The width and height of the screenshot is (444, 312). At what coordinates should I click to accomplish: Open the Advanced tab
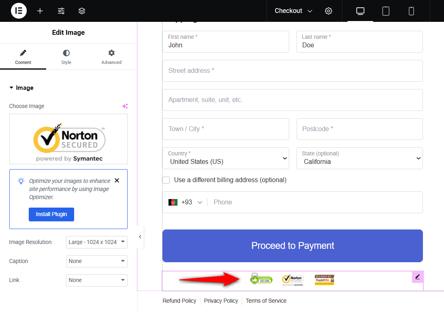click(x=111, y=57)
